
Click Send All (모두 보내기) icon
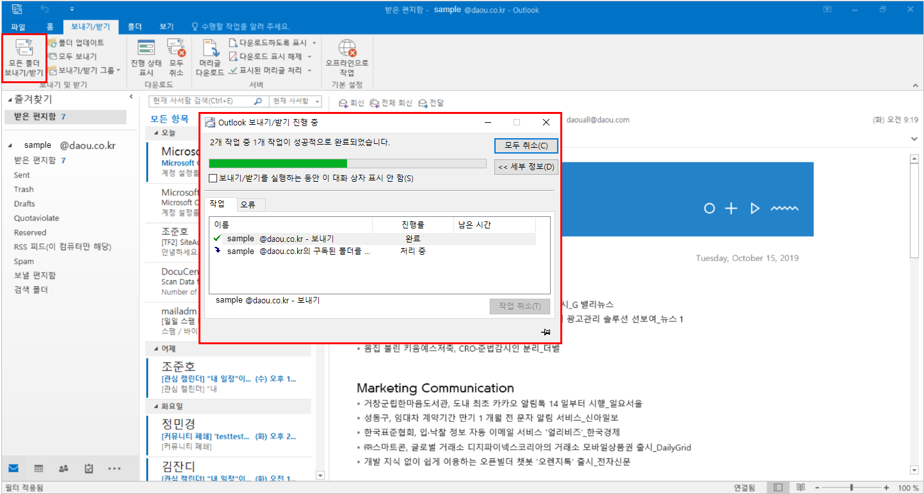53,56
